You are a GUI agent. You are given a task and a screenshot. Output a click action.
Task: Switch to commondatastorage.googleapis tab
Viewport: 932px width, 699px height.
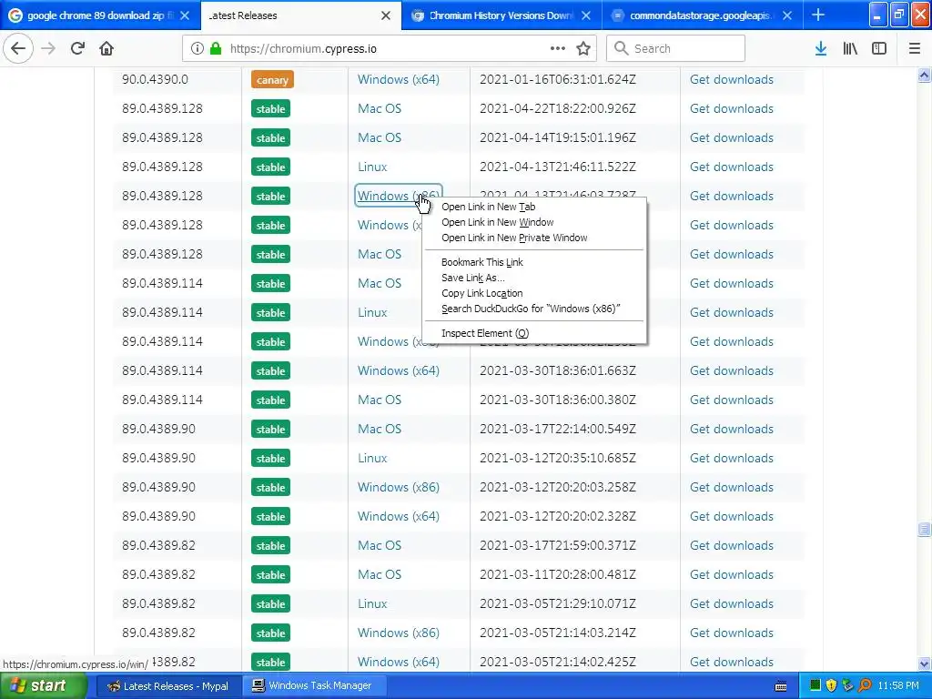tap(702, 15)
